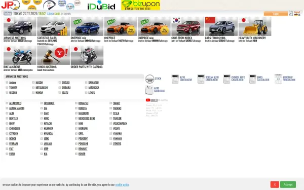Tick the Toyota checkbox

pos(7,88)
